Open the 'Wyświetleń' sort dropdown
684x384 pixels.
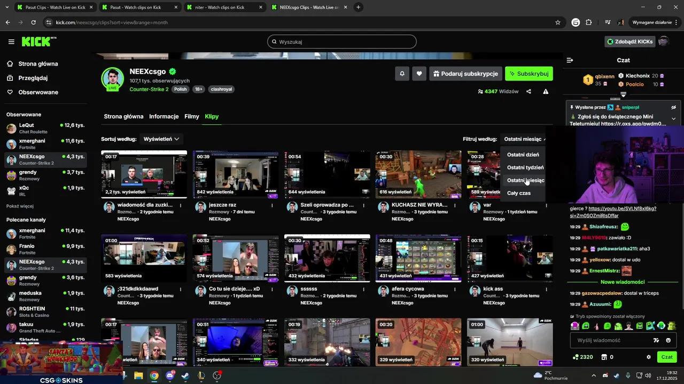click(x=161, y=139)
